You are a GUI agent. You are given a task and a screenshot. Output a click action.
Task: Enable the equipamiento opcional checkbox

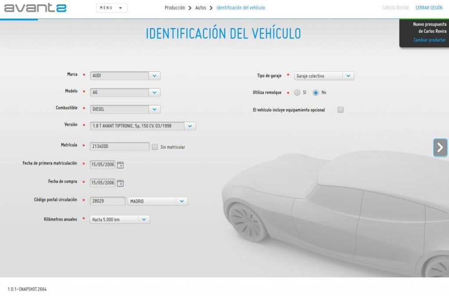tap(340, 110)
